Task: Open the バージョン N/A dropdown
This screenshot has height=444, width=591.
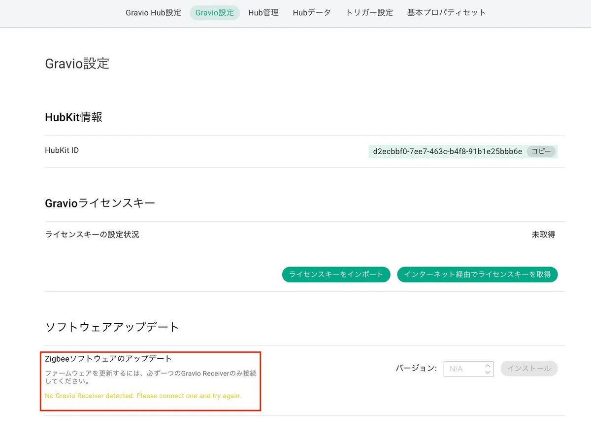Action: (468, 369)
